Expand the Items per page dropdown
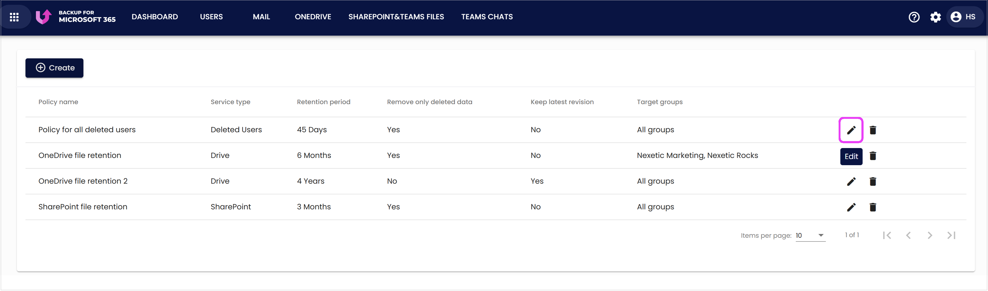 (810, 236)
